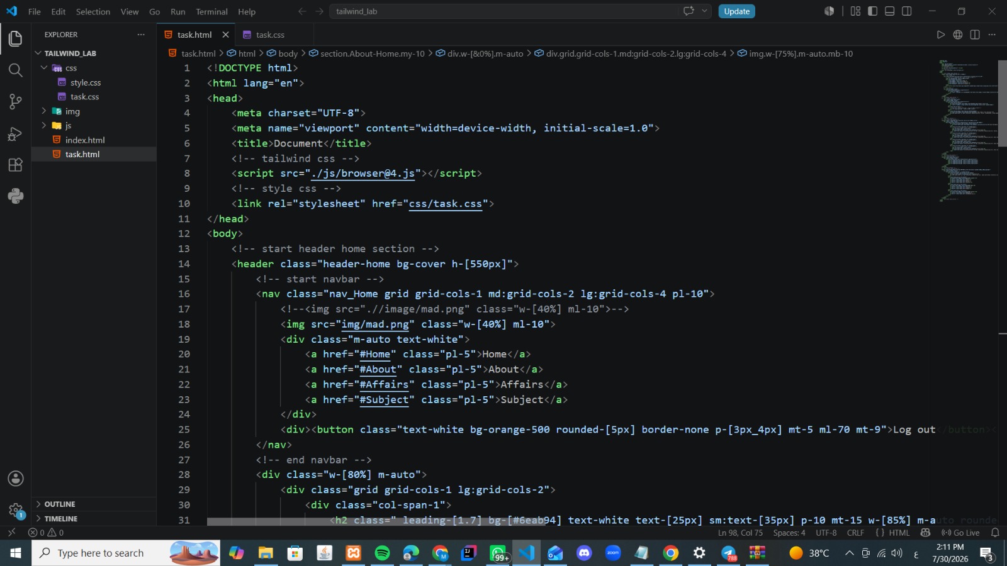The image size is (1007, 566).
Task: Go back using the navigation arrow
Action: pyautogui.click(x=302, y=11)
